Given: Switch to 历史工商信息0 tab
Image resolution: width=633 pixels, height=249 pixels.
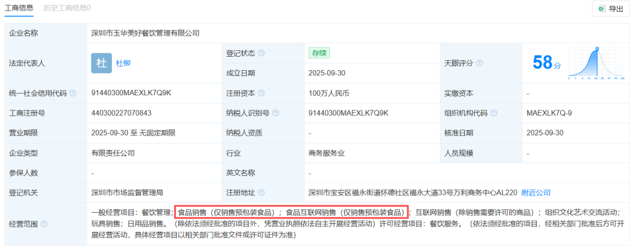Looking at the screenshot, I should tap(67, 8).
